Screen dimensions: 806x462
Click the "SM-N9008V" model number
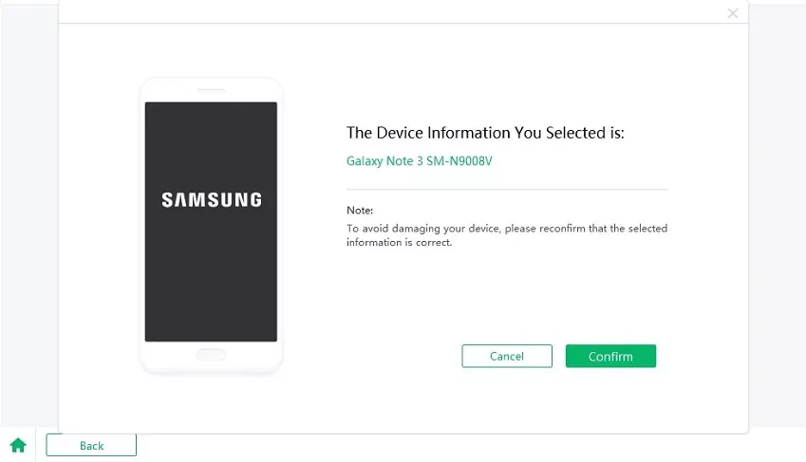coord(463,160)
